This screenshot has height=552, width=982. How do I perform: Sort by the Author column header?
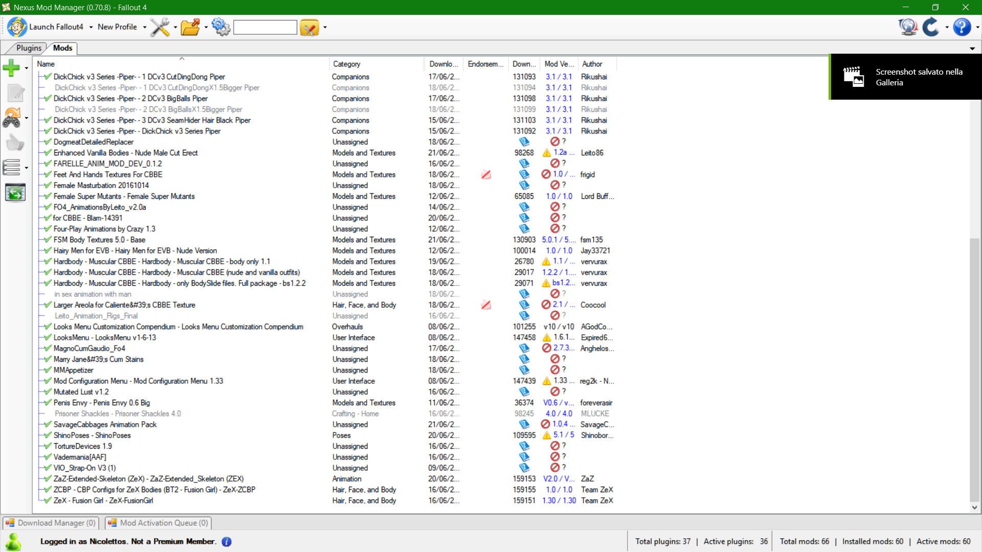(x=597, y=64)
